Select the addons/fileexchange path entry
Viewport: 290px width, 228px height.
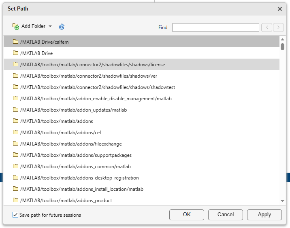click(141, 144)
